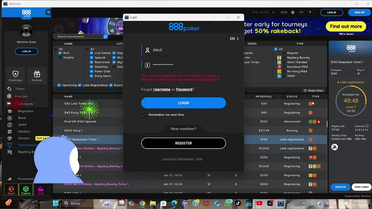Select RiverVIP $100 Special tournament row
This screenshot has width=372, height=209.
[x=190, y=122]
